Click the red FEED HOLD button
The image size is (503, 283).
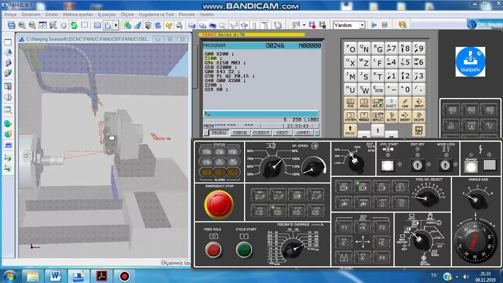[x=213, y=250]
